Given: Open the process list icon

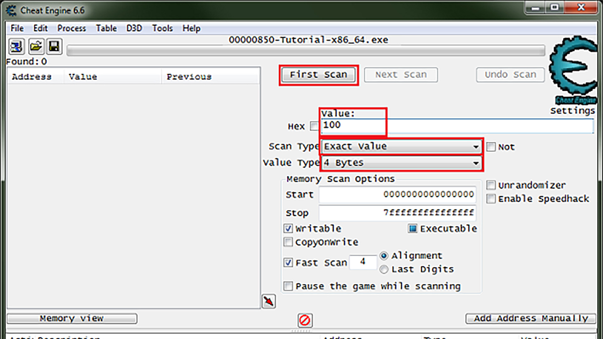Looking at the screenshot, I should (16, 47).
